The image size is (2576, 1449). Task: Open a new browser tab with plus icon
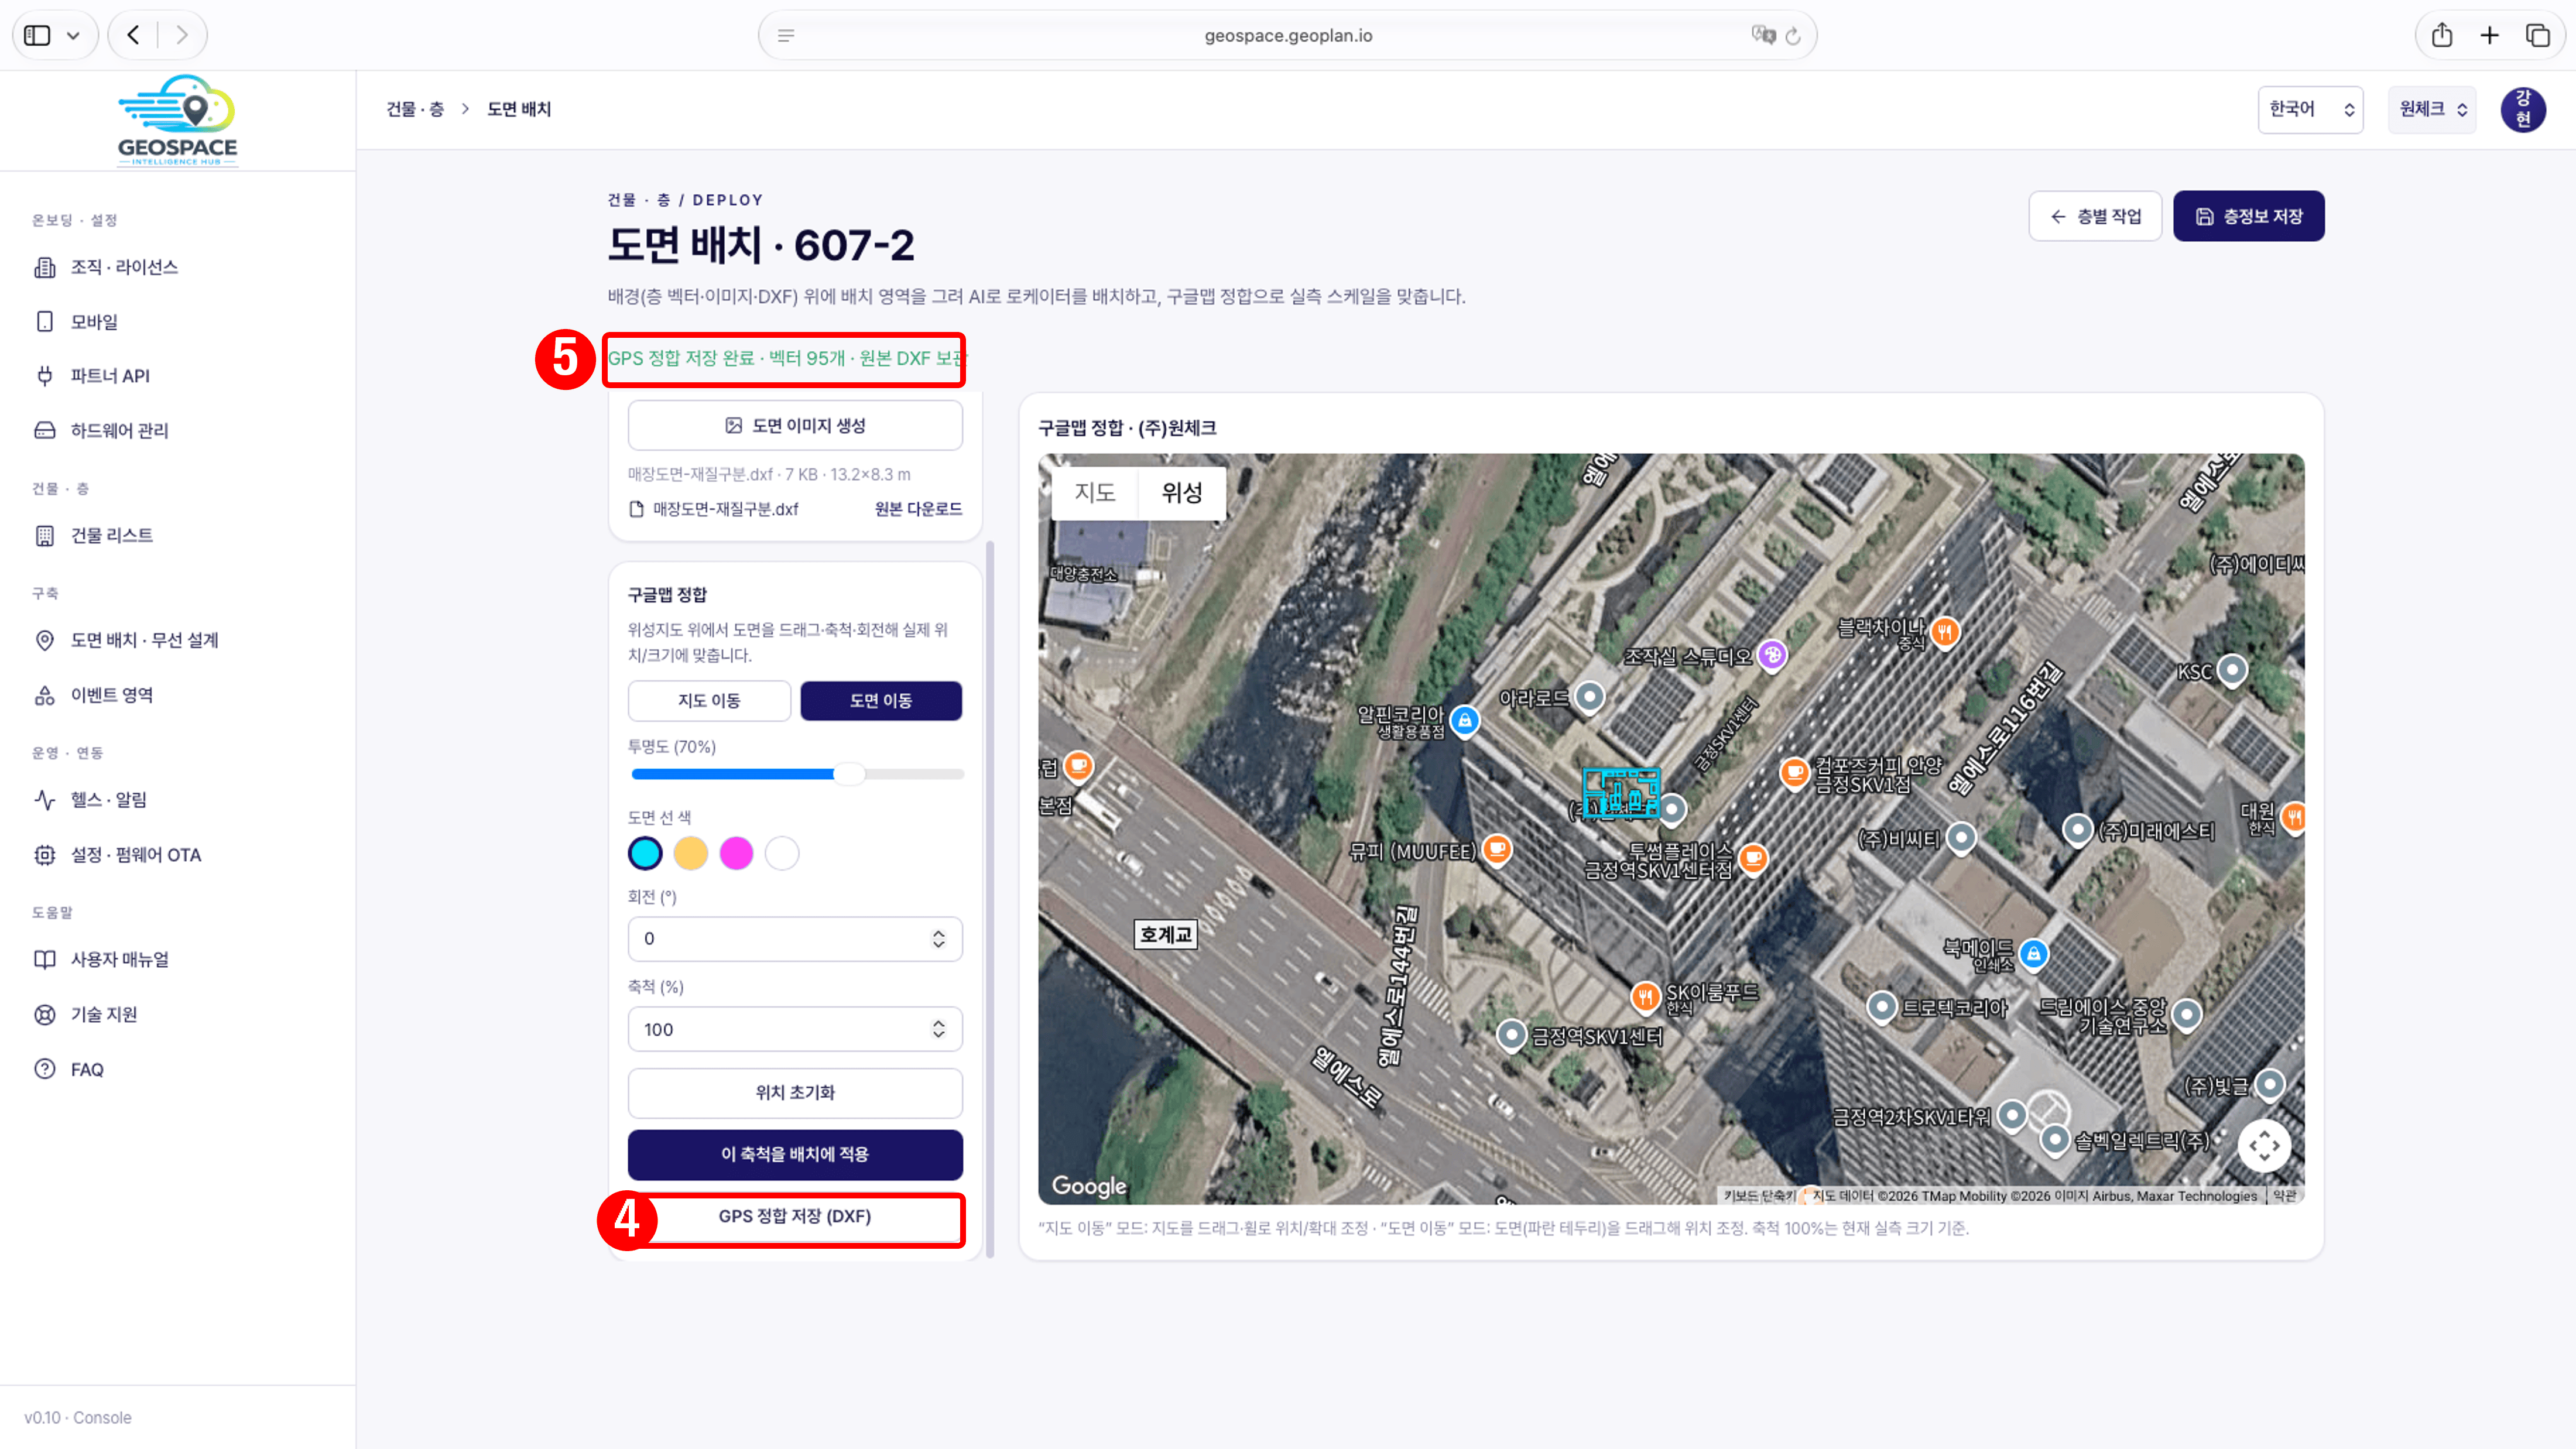click(x=2490, y=35)
